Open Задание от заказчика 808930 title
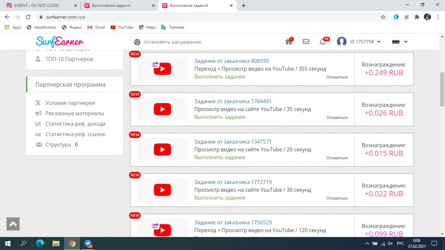This screenshot has height=250, width=445. coord(232,61)
